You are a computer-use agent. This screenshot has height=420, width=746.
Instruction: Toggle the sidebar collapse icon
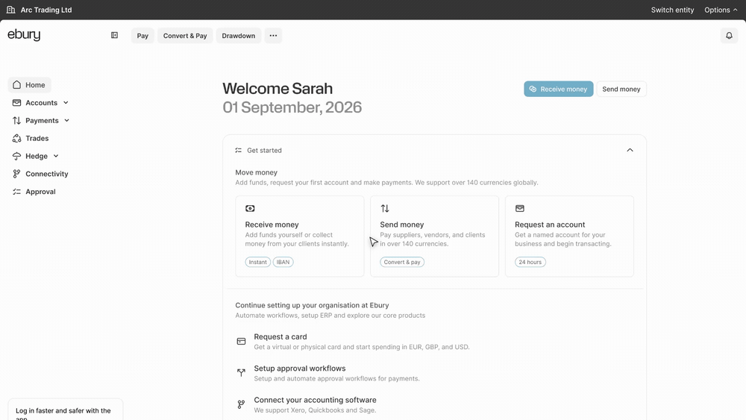[x=114, y=35]
